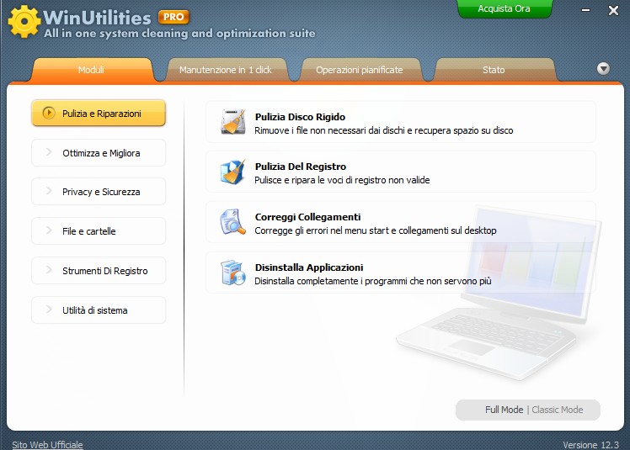Expand chevron next to Privacy e Sicurezza
The image size is (630, 450).
pyautogui.click(x=49, y=191)
